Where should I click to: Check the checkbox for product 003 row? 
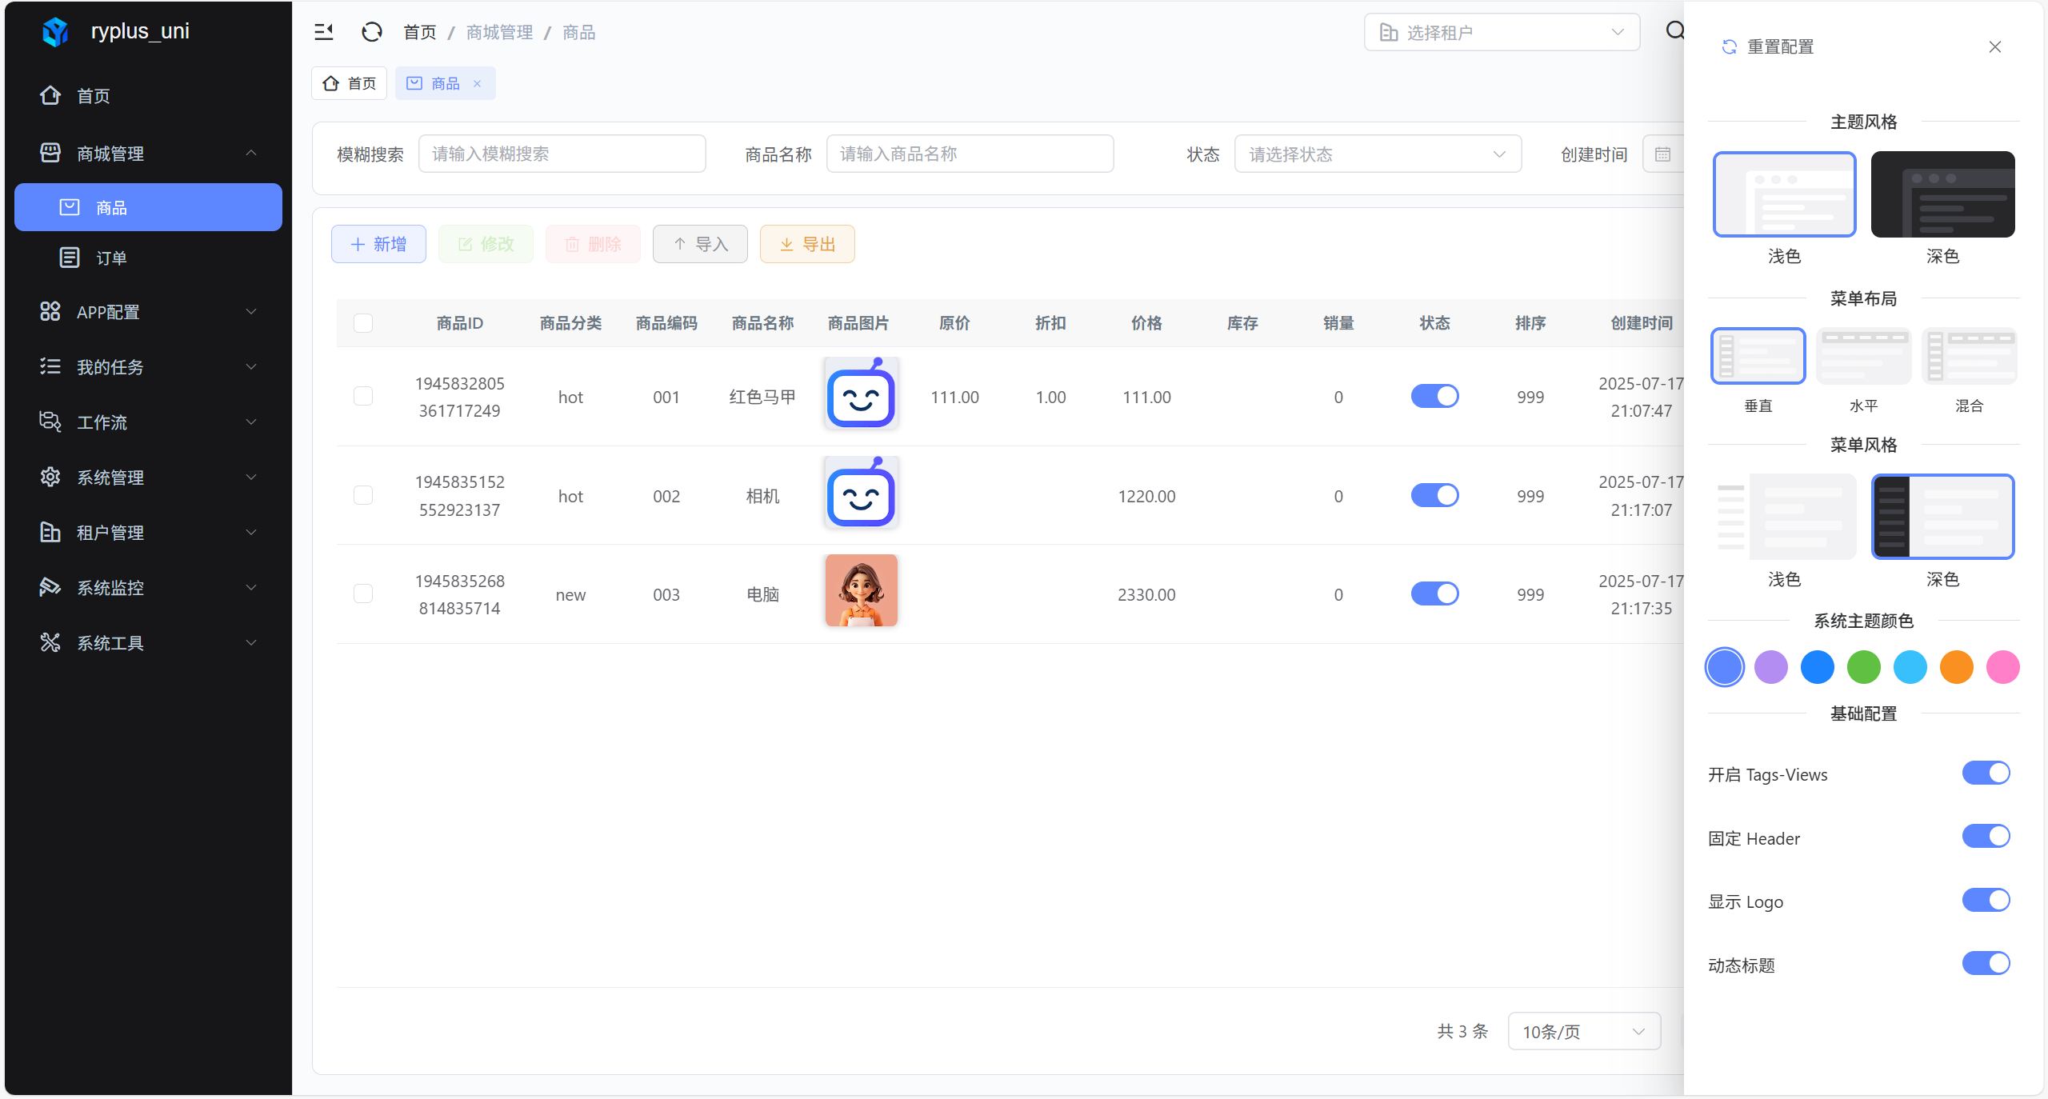pos(363,593)
